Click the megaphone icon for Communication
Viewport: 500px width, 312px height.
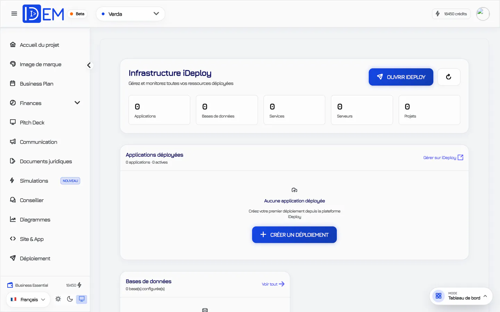click(x=13, y=141)
